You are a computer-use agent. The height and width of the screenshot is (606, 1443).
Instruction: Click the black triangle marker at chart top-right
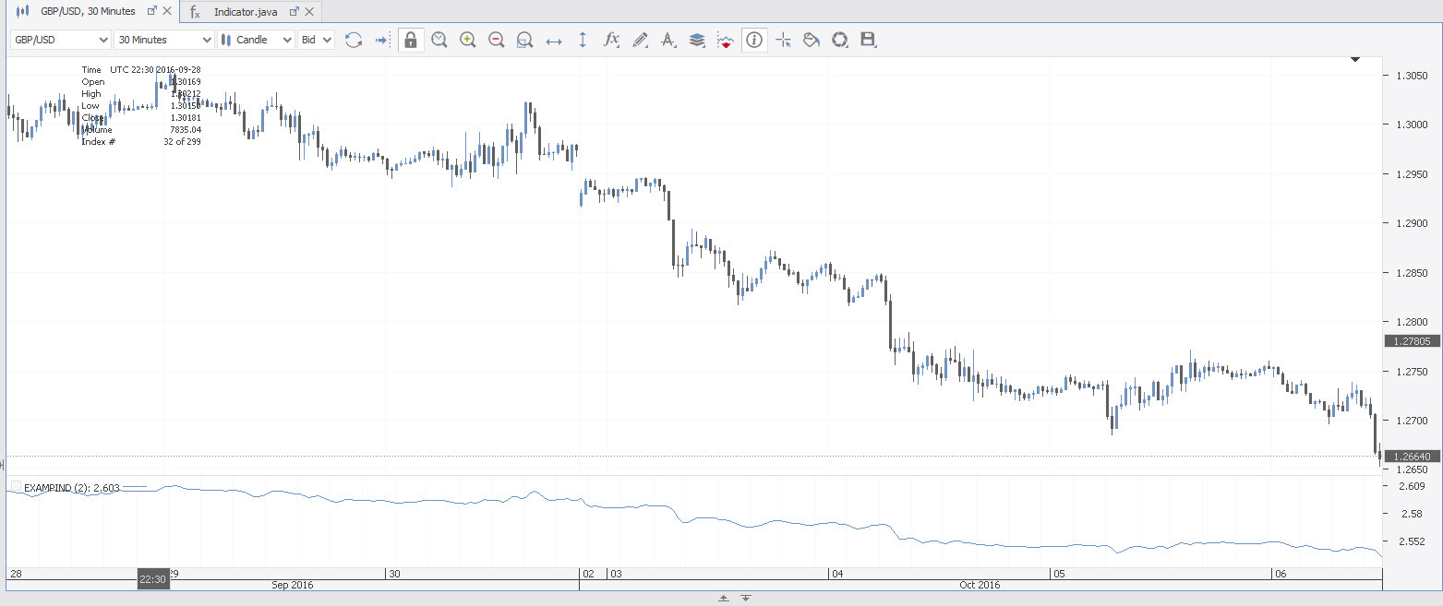1354,60
